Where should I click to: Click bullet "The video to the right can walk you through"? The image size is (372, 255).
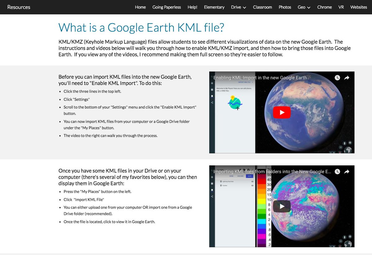pyautogui.click(x=110, y=136)
